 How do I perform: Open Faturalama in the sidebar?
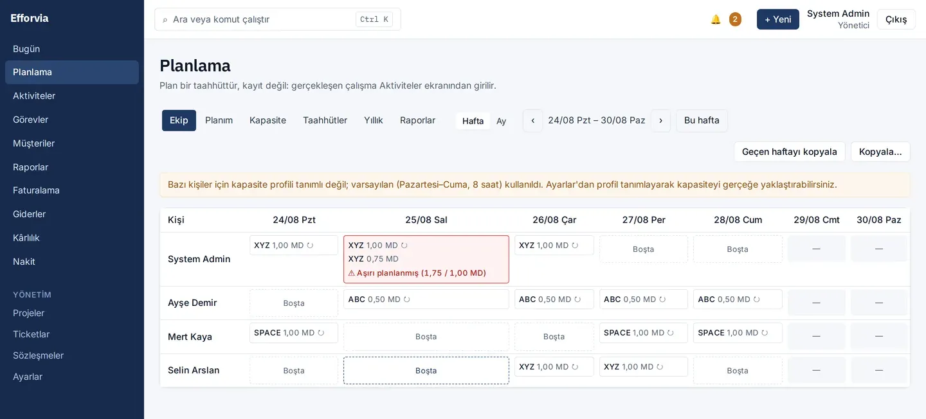(x=72, y=190)
